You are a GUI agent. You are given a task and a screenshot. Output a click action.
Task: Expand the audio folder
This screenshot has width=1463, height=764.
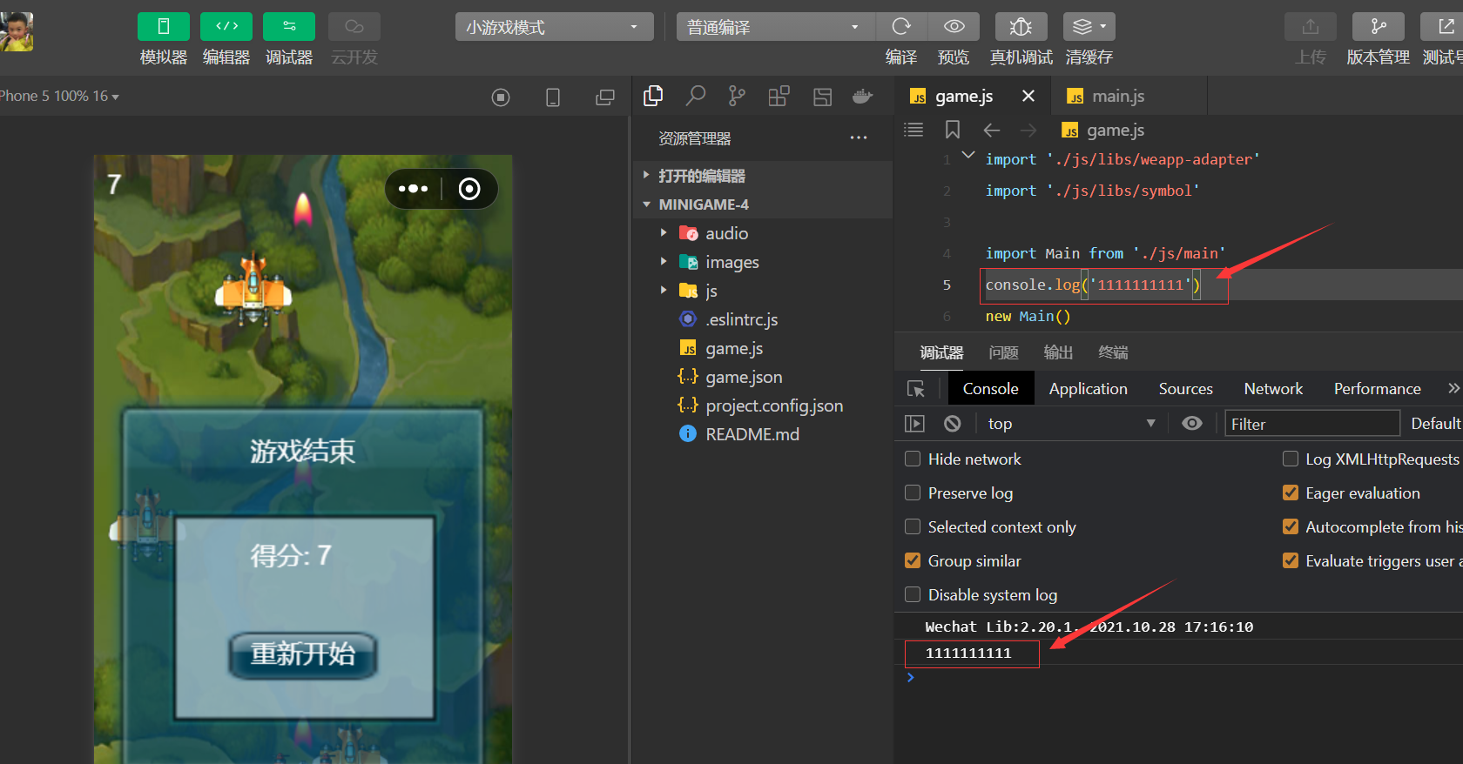pyautogui.click(x=664, y=233)
